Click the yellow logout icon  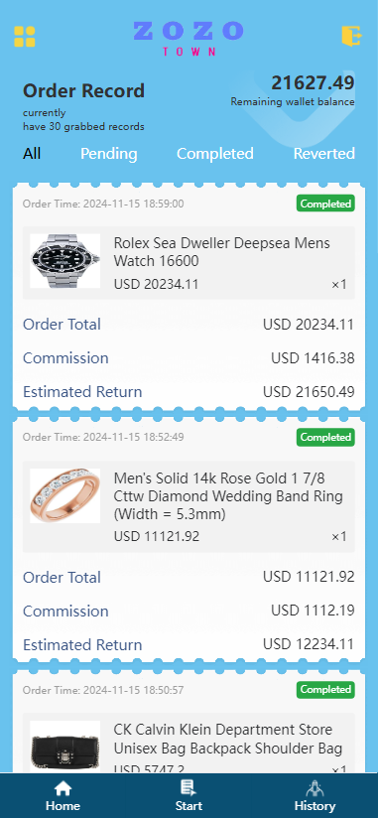[x=352, y=36]
